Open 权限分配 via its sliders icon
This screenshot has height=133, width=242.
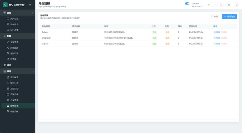point(8,112)
